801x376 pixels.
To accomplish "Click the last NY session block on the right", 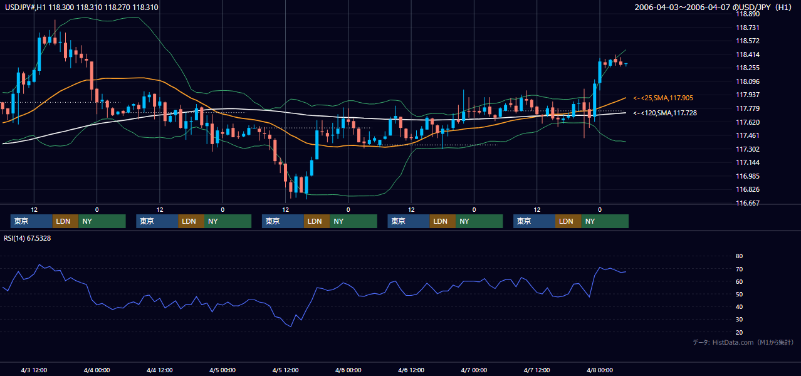I will (605, 221).
